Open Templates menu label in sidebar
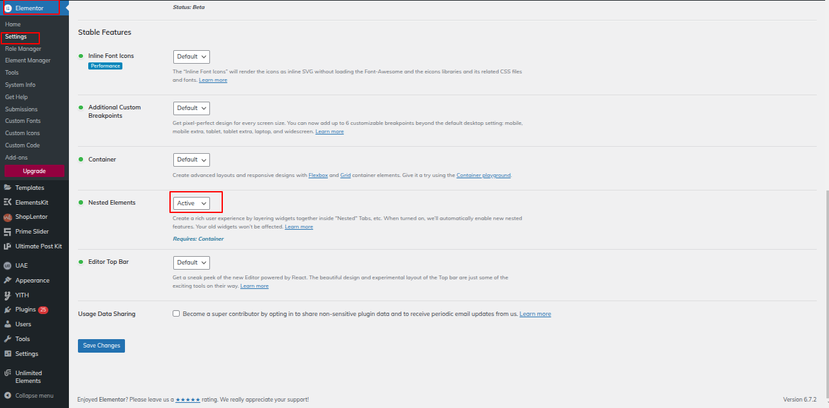 30,188
